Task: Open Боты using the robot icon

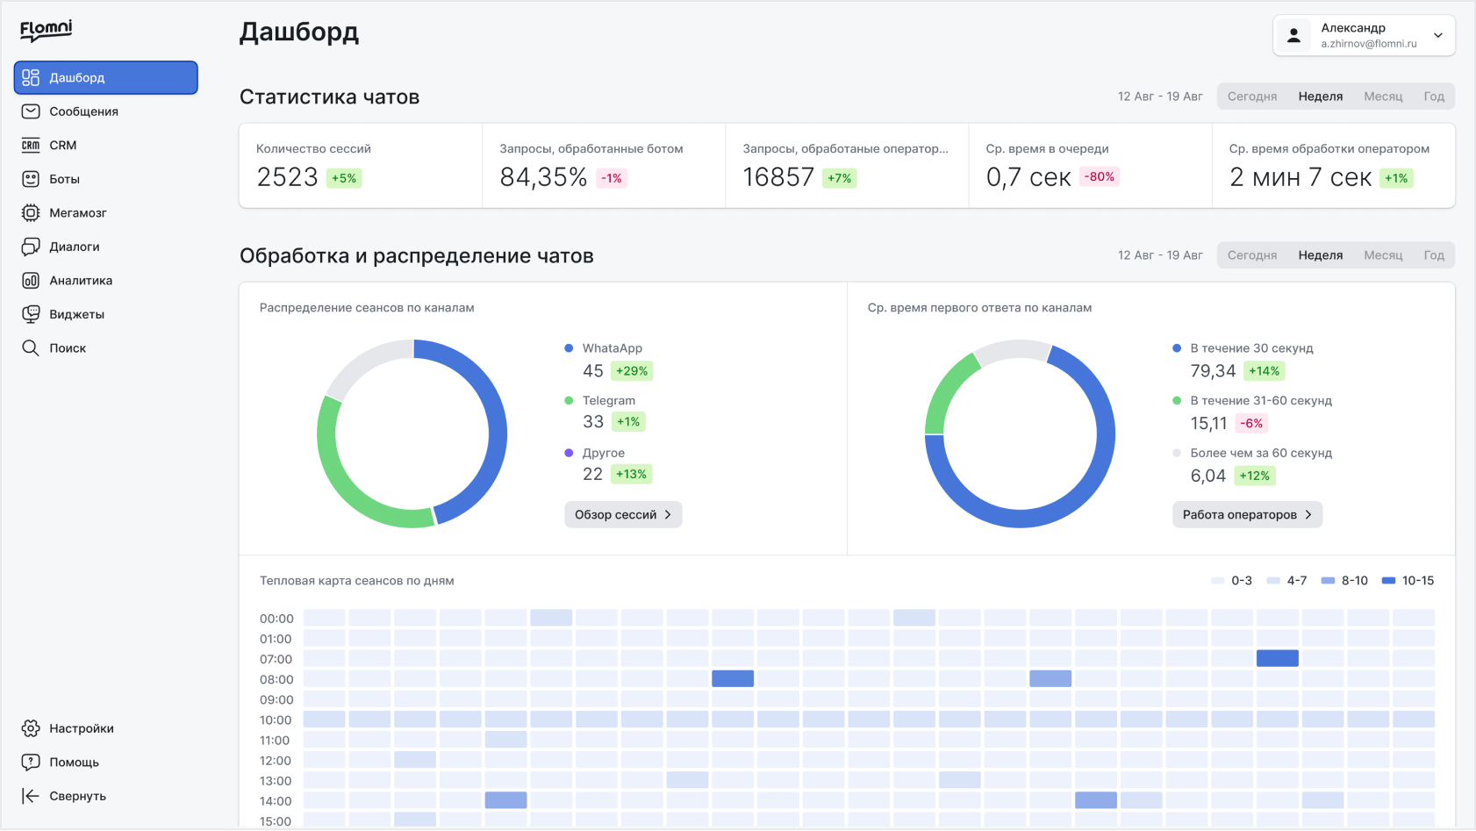Action: [x=31, y=179]
